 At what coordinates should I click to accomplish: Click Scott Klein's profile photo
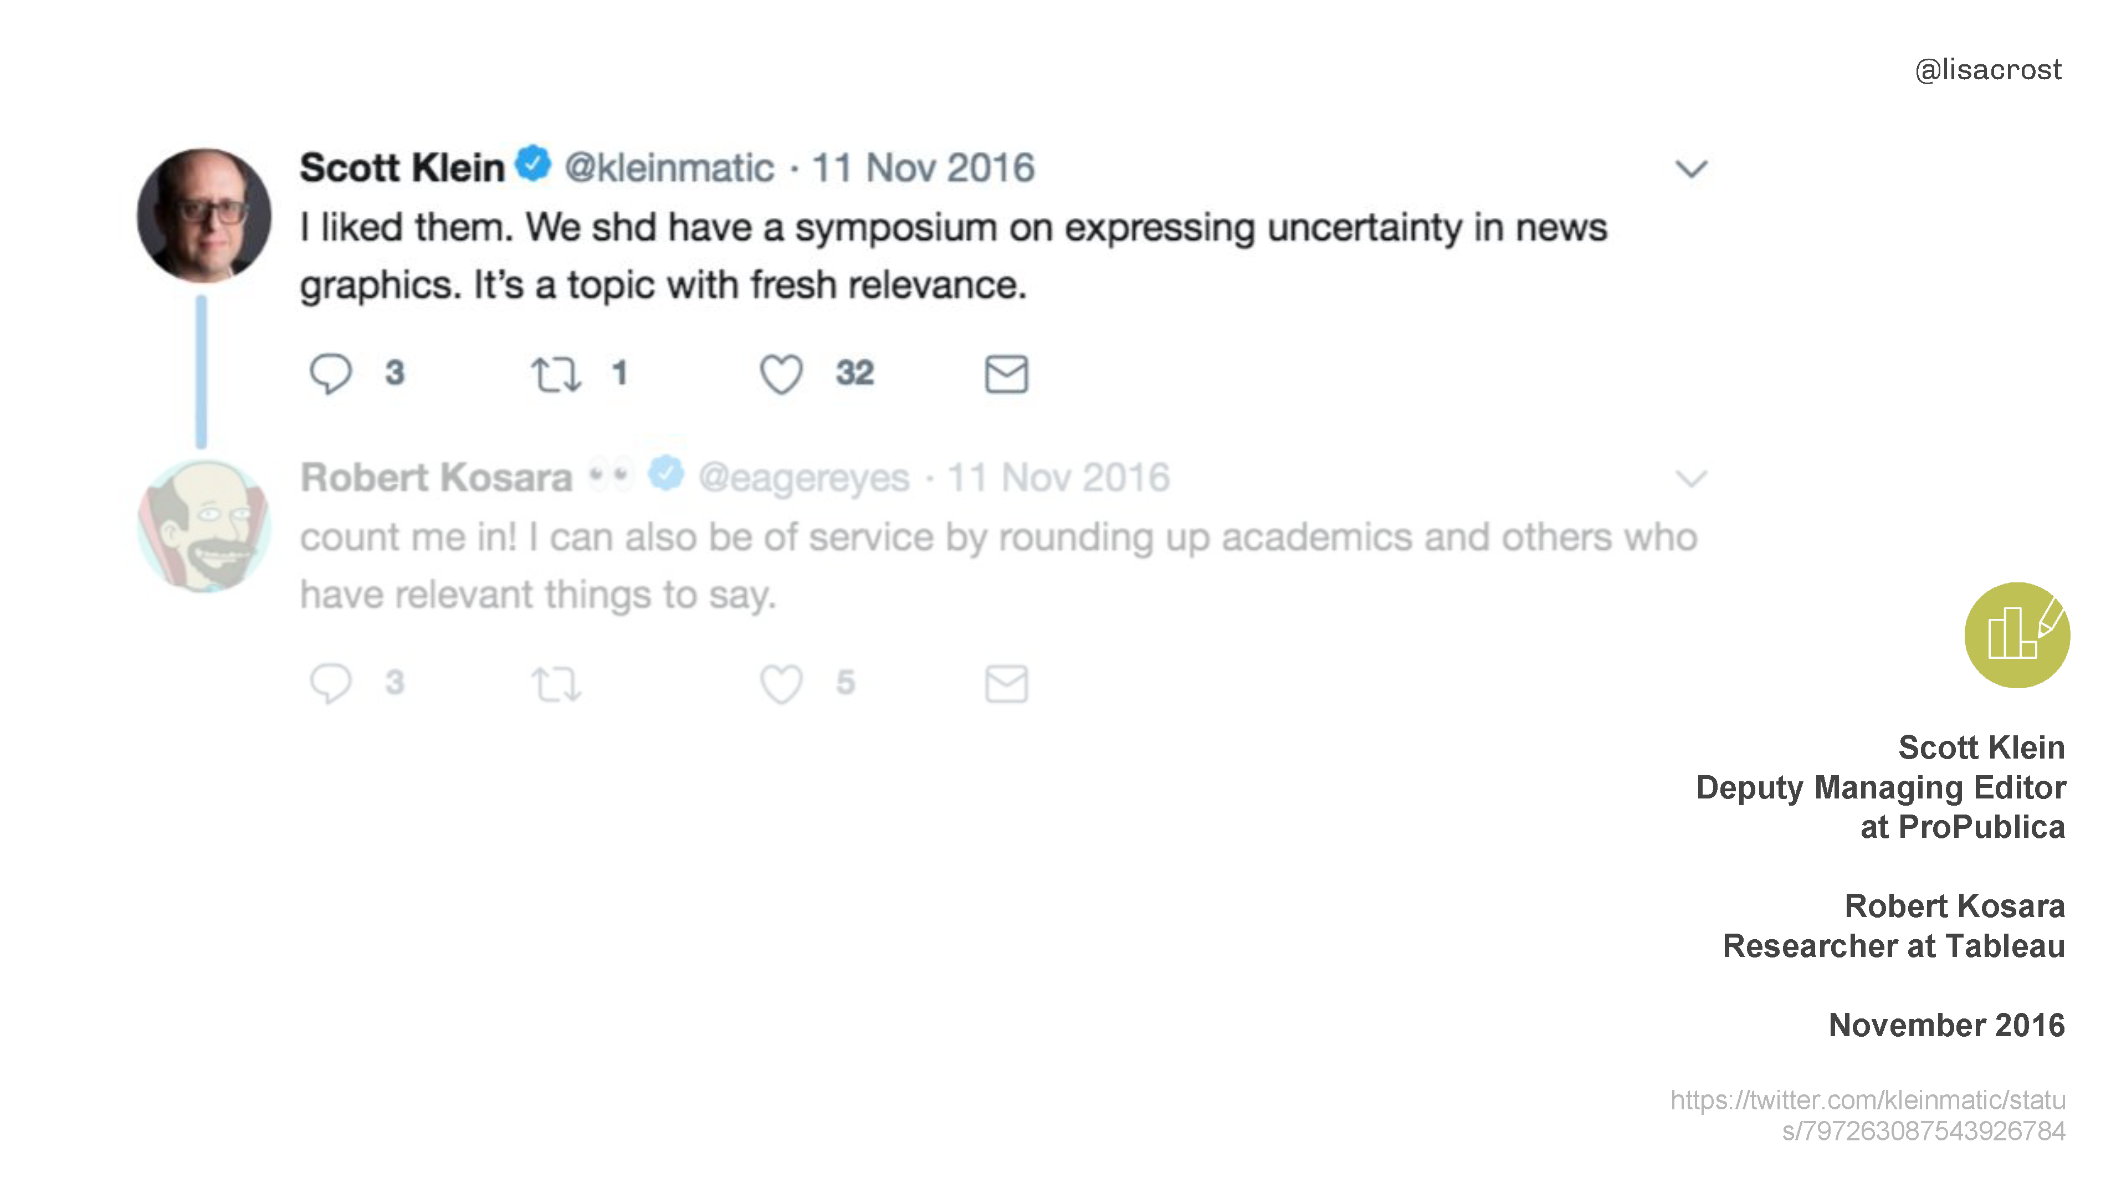[204, 216]
